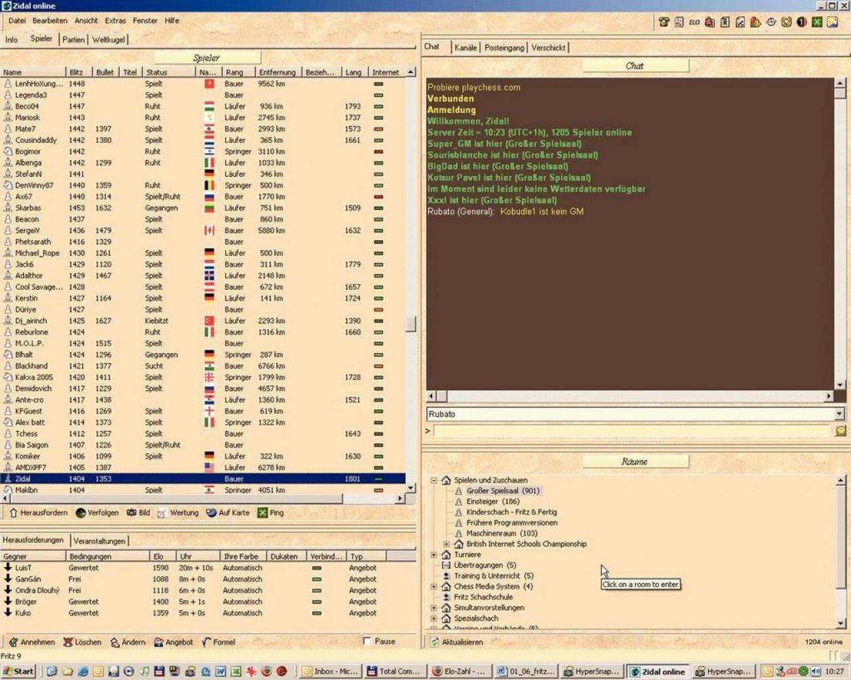Expand the Spezialschach tree node
The image size is (851, 680).
[x=433, y=618]
